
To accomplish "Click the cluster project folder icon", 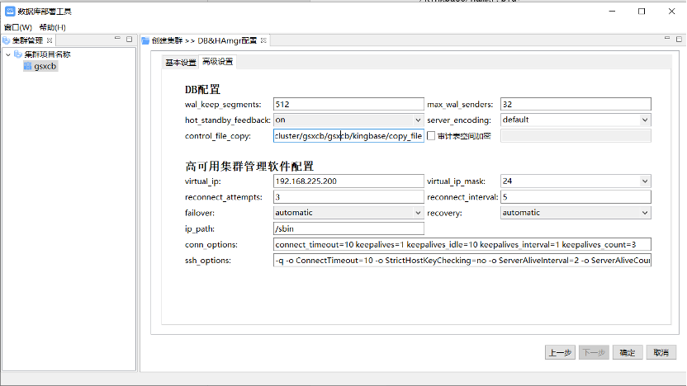I will tap(18, 54).
